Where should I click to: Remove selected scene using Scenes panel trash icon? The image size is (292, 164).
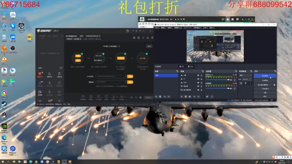coord(160,97)
